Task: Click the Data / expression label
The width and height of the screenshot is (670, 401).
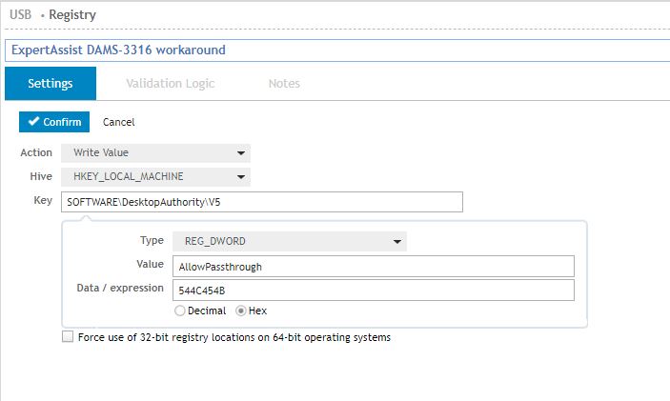Action: point(119,288)
